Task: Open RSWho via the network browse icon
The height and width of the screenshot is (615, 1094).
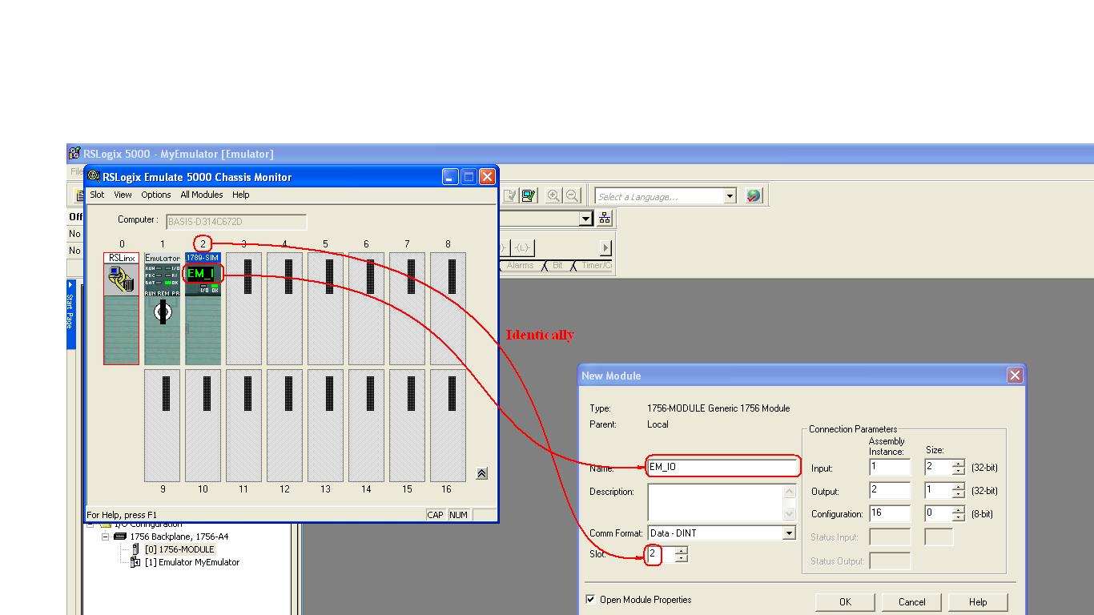Action: [605, 218]
